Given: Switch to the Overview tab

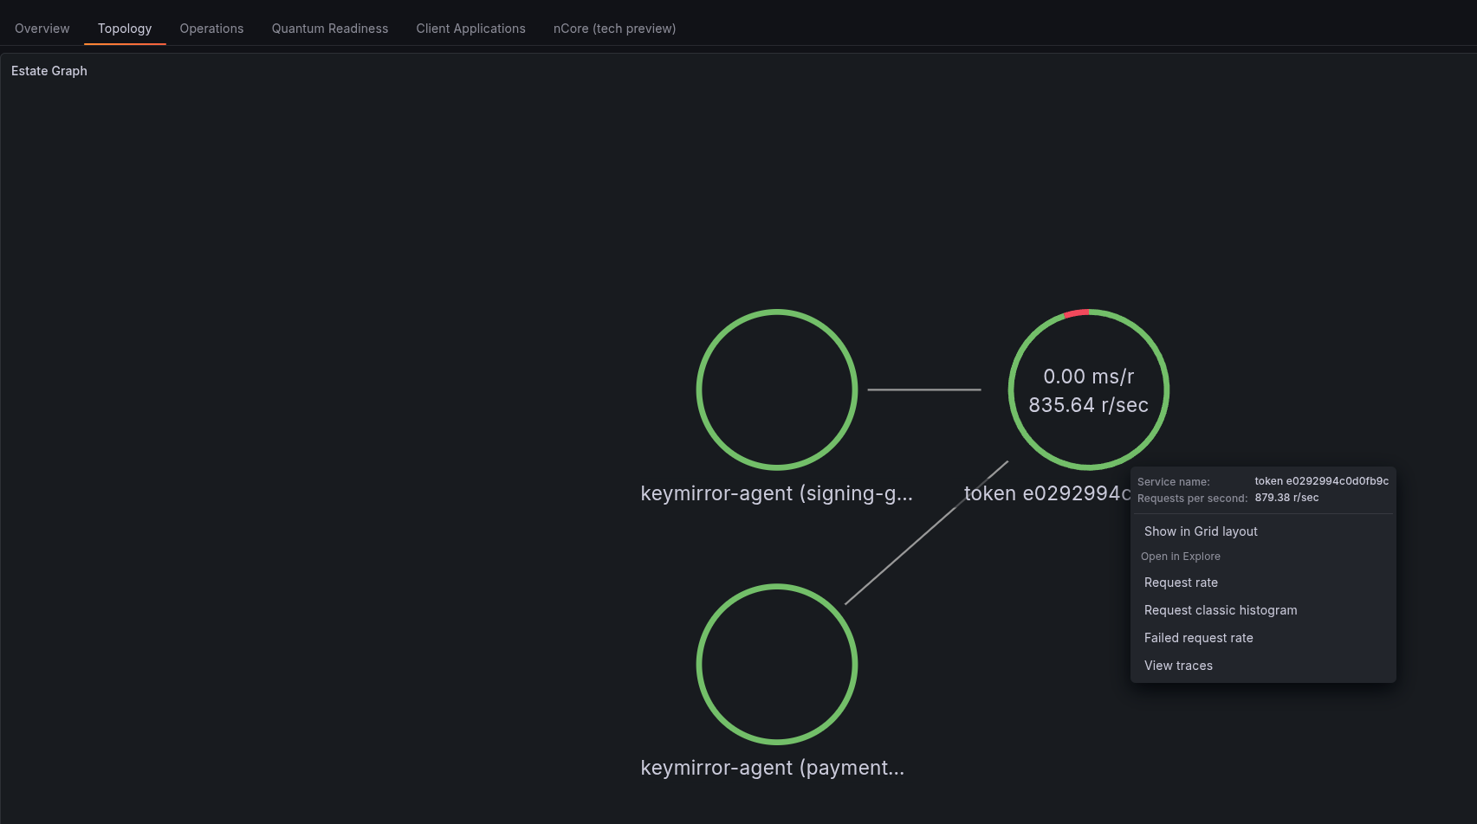Looking at the screenshot, I should click(42, 29).
